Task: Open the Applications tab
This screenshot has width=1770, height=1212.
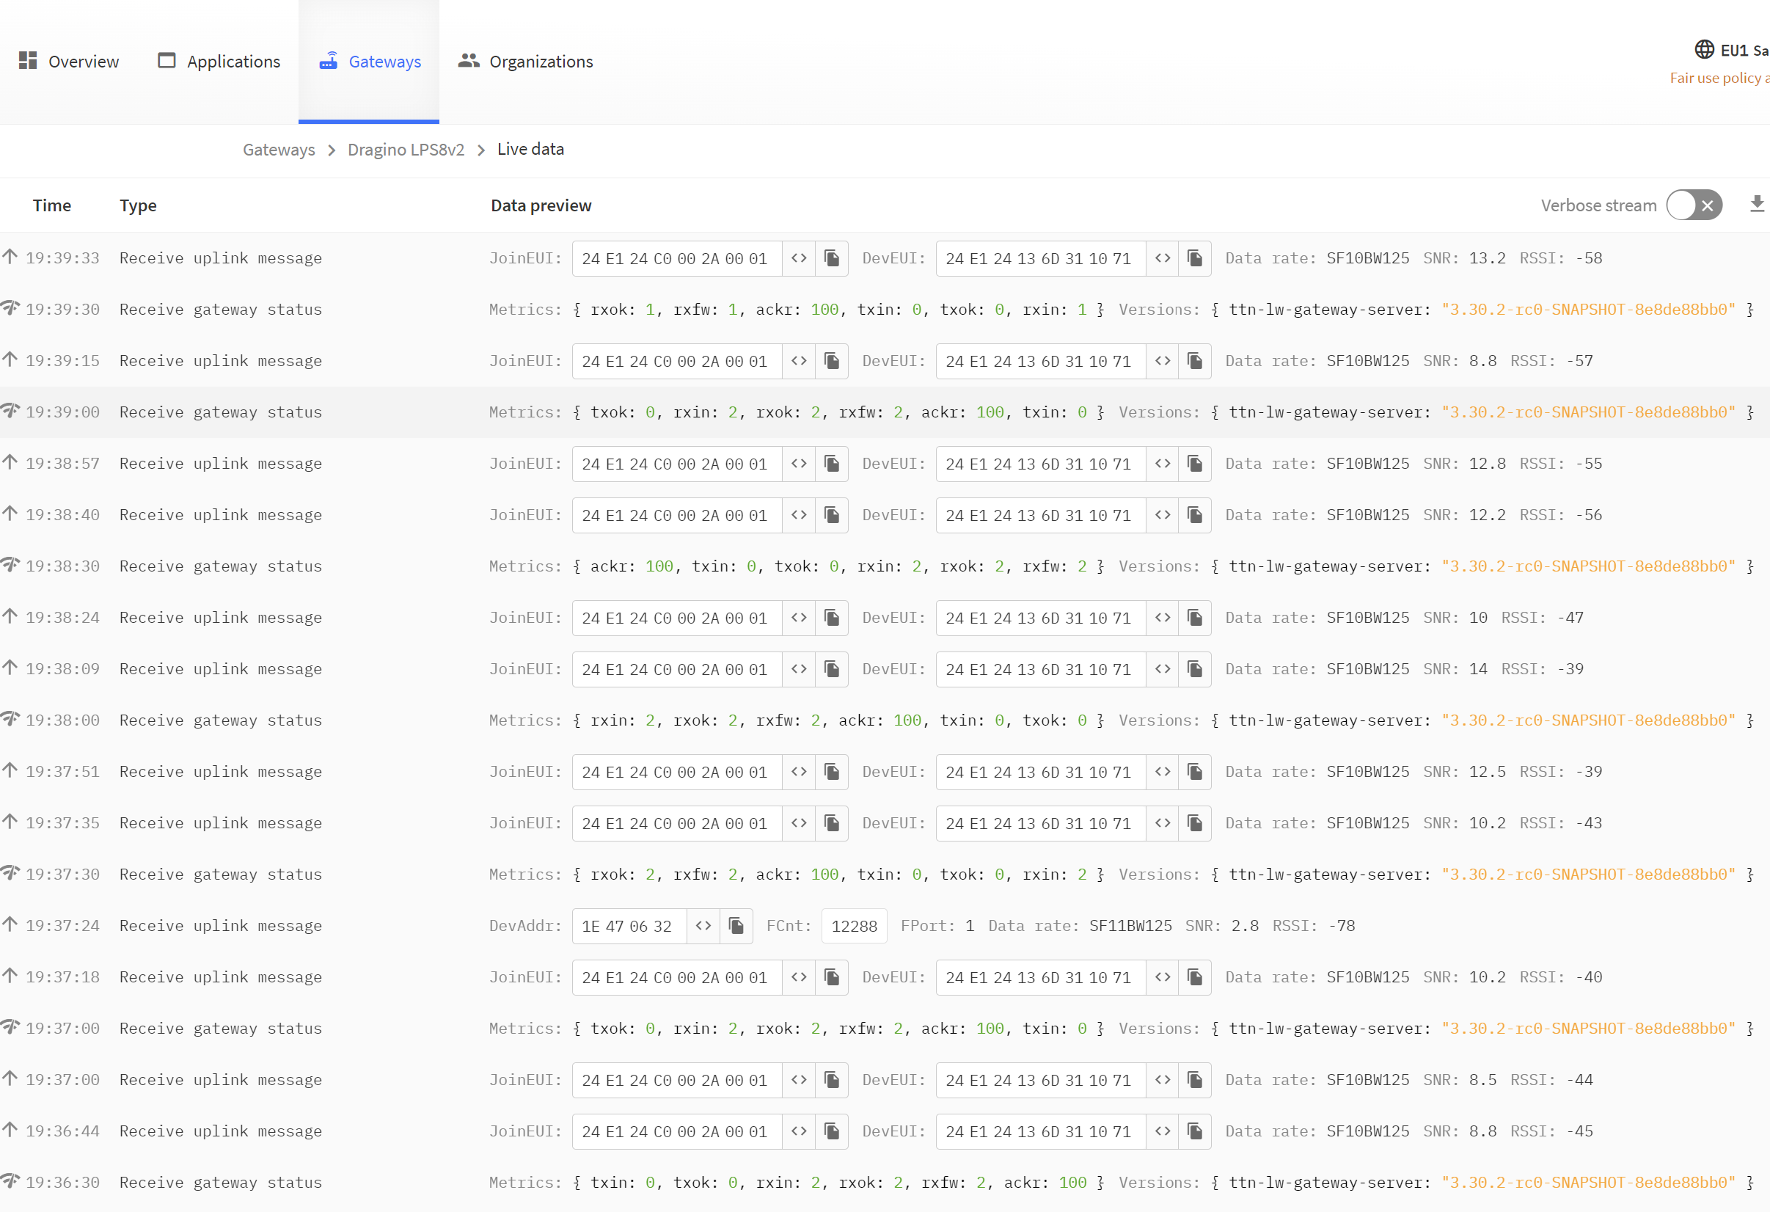Action: 219,61
